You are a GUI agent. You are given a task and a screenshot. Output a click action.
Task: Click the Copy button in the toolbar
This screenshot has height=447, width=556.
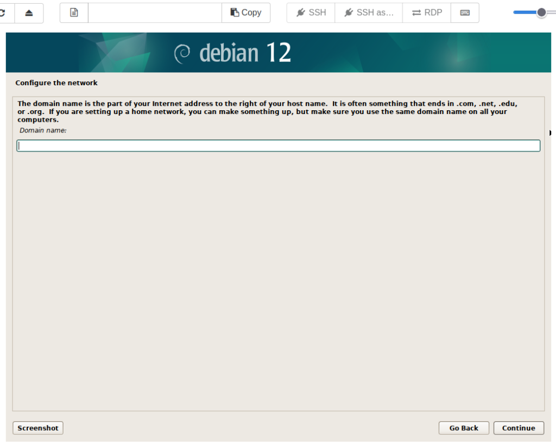pos(246,12)
